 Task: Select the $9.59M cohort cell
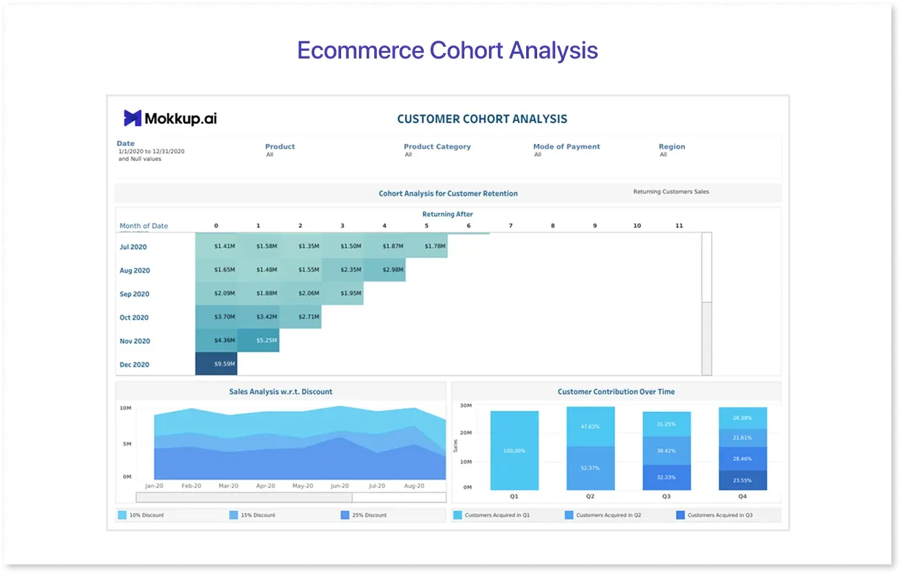coord(216,364)
